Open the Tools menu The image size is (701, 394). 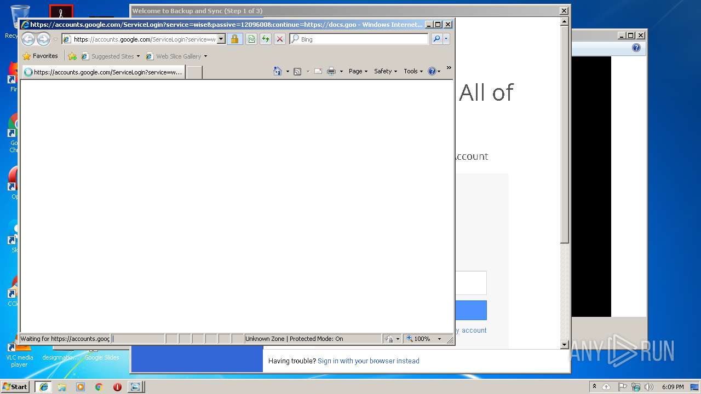[413, 71]
